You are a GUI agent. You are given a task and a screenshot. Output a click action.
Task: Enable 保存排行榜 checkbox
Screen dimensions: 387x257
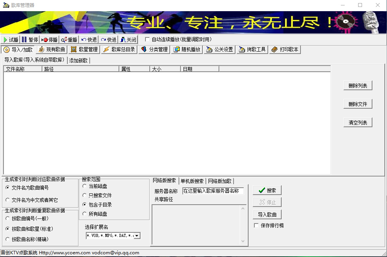click(x=257, y=225)
